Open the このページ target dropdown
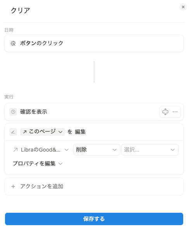The height and width of the screenshot is (229, 189). coord(43,132)
